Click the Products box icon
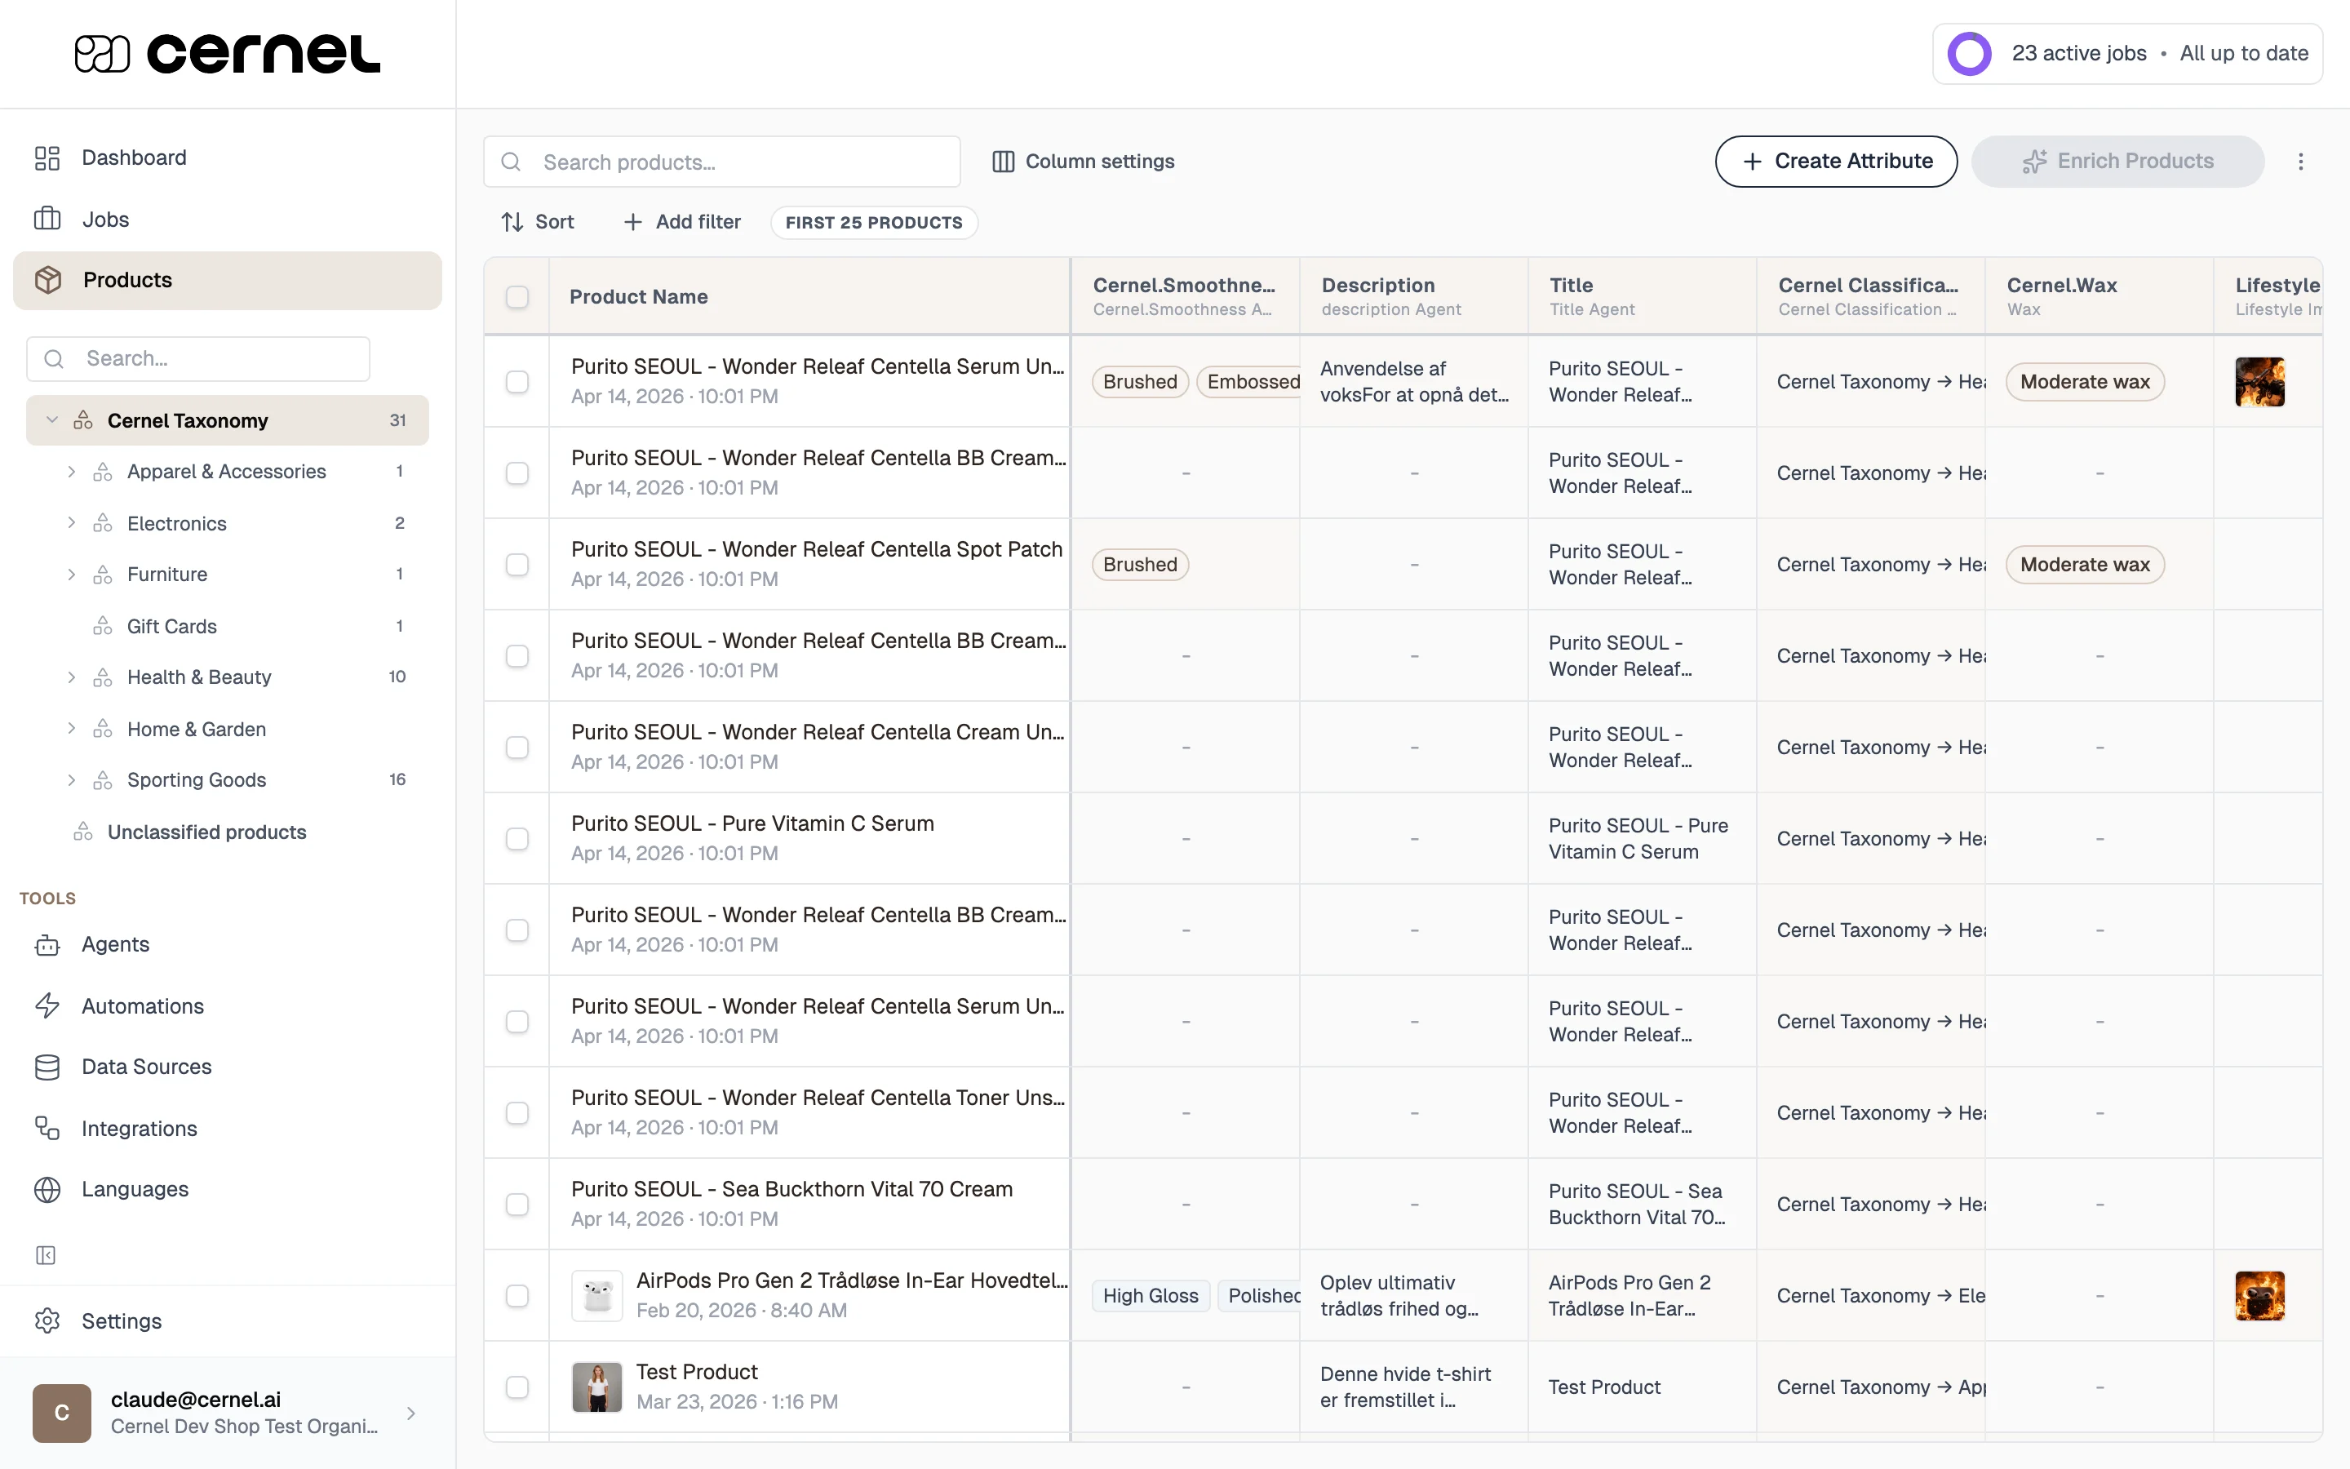Viewport: 2350px width, 1469px height. (47, 280)
